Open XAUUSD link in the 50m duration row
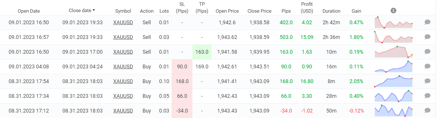The image size is (446, 118). pyautogui.click(x=123, y=111)
